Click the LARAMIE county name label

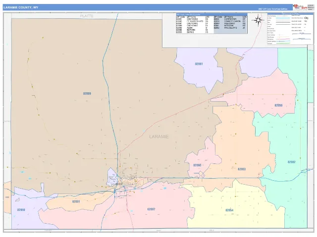pos(158,137)
